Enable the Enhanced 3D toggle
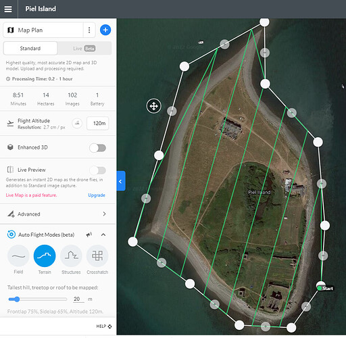The width and height of the screenshot is (346, 338). [x=97, y=148]
